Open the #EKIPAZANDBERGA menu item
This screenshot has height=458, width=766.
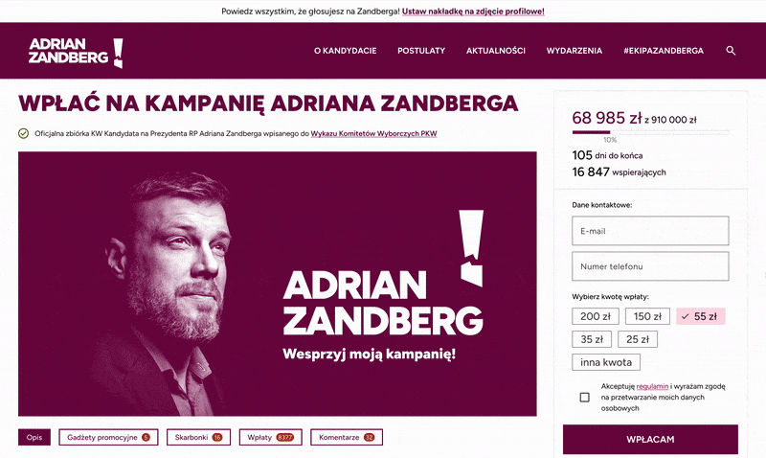pyautogui.click(x=664, y=51)
